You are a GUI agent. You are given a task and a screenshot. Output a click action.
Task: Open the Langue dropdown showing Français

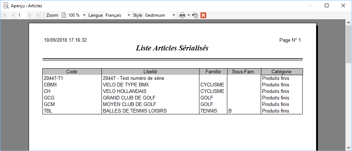coord(129,15)
